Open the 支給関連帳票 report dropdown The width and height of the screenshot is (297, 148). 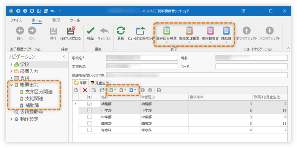[189, 35]
